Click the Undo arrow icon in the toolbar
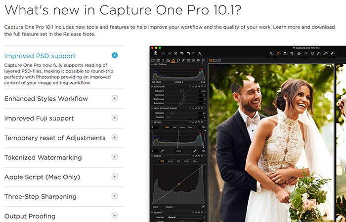346x222 pixels. pos(188,53)
